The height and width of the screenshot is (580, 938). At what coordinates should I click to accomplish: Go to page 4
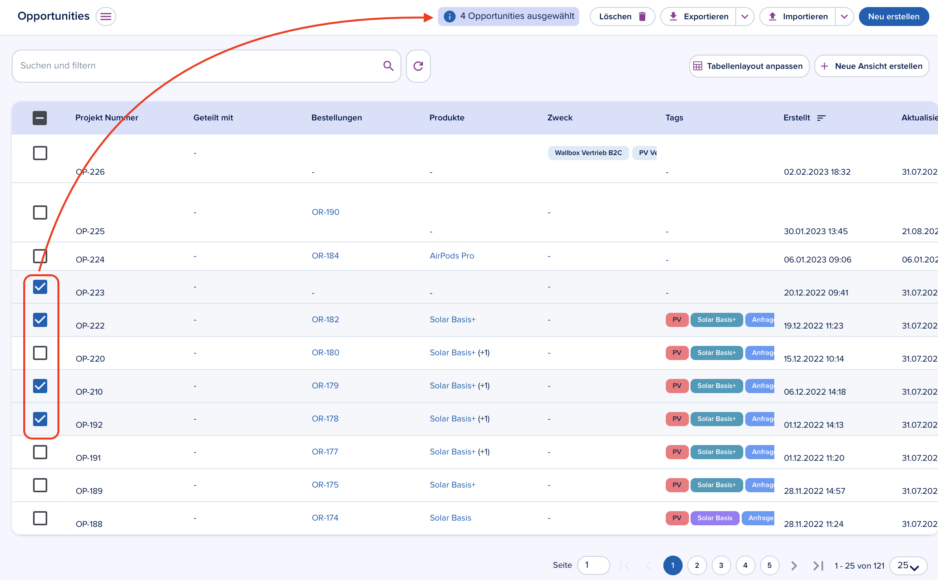tap(745, 565)
